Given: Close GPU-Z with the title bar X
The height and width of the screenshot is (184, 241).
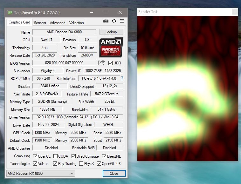Looking at the screenshot, I should click(x=120, y=12).
